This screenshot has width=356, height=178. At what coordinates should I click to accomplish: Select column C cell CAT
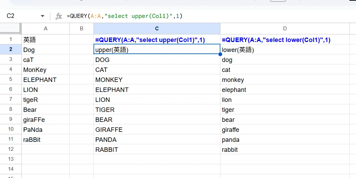coord(157,70)
